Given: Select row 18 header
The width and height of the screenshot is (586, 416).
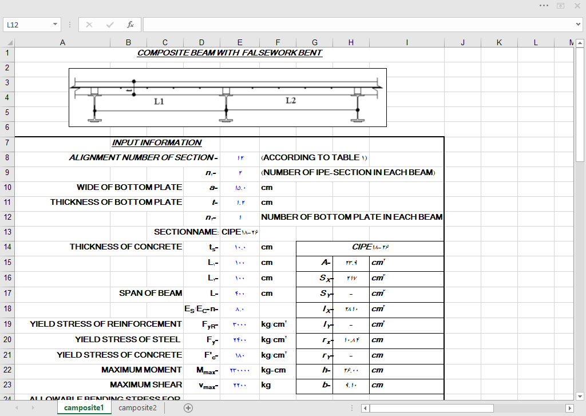Looking at the screenshot, I should (x=7, y=309).
